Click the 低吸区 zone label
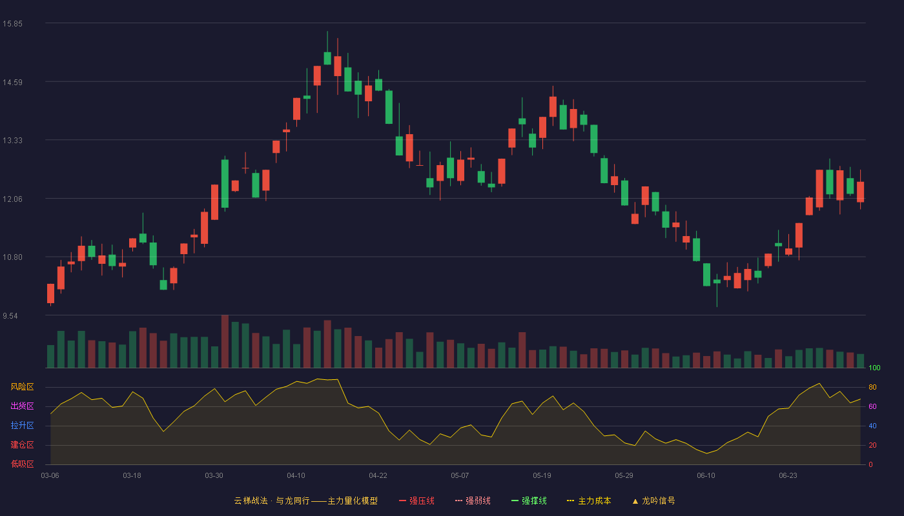This screenshot has height=516, width=904. tap(22, 464)
